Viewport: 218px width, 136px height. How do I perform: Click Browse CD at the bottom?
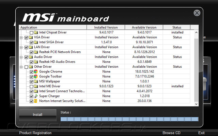point(171,133)
